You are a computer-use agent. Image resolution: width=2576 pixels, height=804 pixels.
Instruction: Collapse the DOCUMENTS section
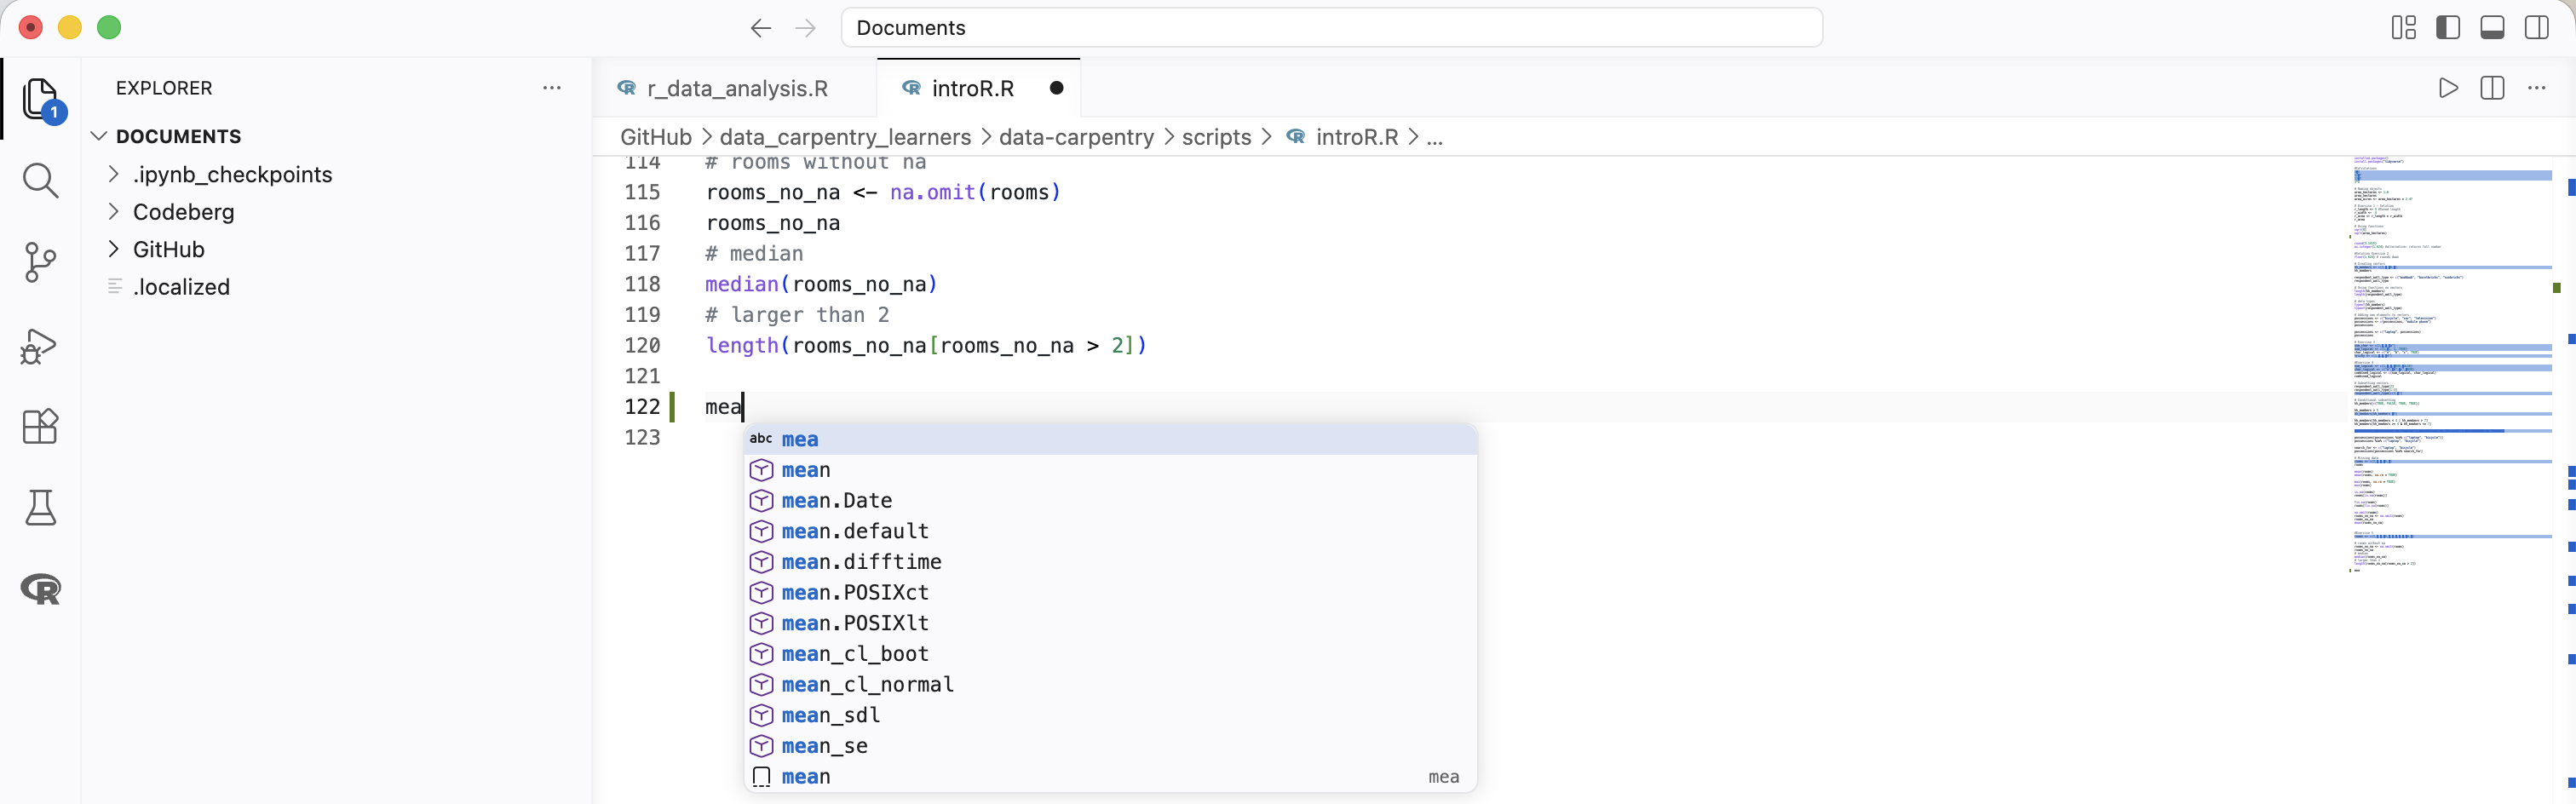(178, 136)
